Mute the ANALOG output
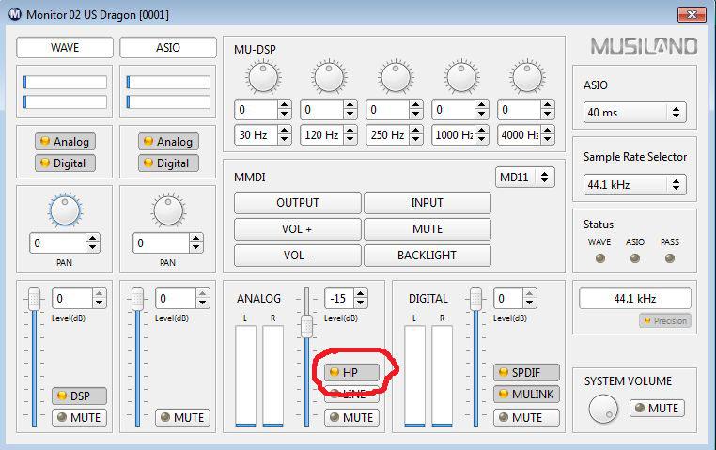The height and width of the screenshot is (450, 716). point(351,418)
